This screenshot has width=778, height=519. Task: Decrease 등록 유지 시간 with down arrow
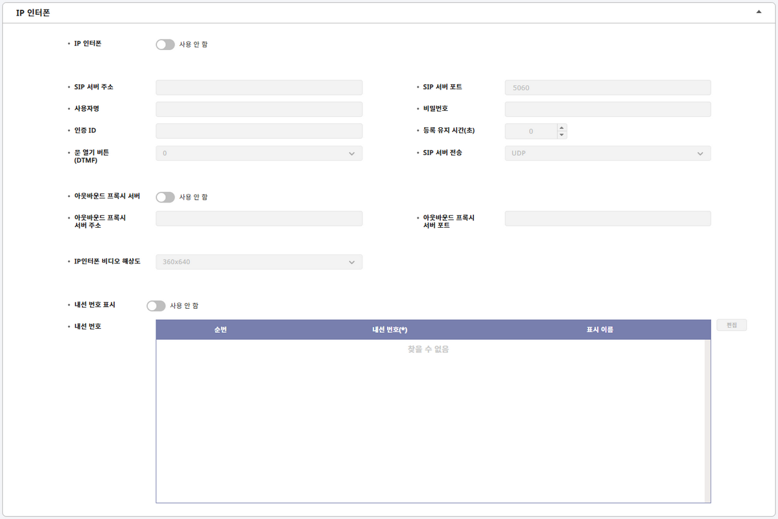(561, 135)
